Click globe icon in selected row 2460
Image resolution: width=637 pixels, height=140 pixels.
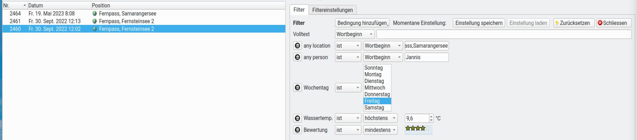tap(94, 29)
